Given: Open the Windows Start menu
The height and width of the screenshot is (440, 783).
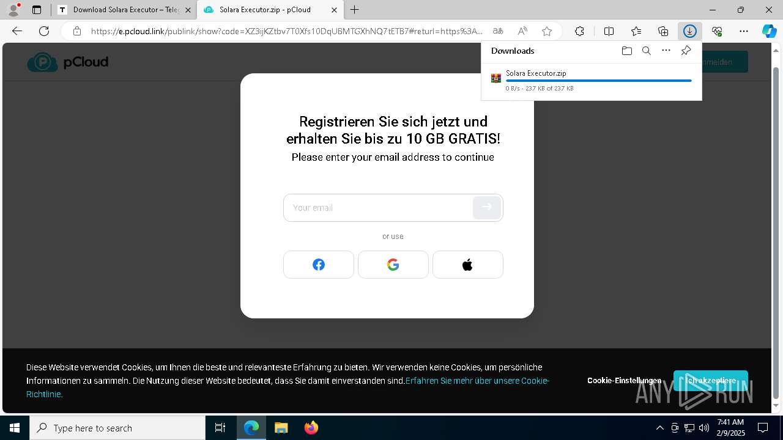Looking at the screenshot, I should point(15,428).
